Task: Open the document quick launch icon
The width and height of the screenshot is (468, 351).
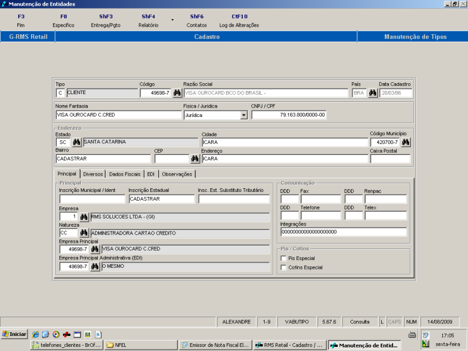Action: [x=98, y=334]
